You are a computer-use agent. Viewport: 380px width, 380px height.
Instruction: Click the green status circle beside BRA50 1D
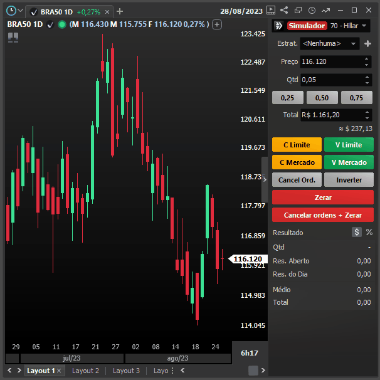[x=61, y=24]
